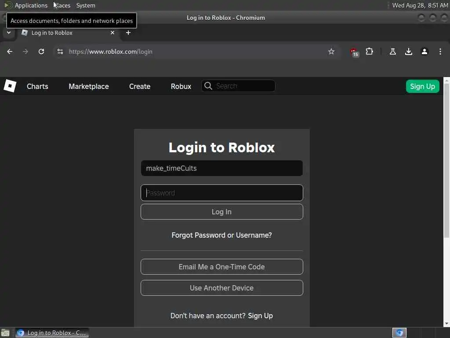Click the Log In button
450x338 pixels.
tap(222, 212)
